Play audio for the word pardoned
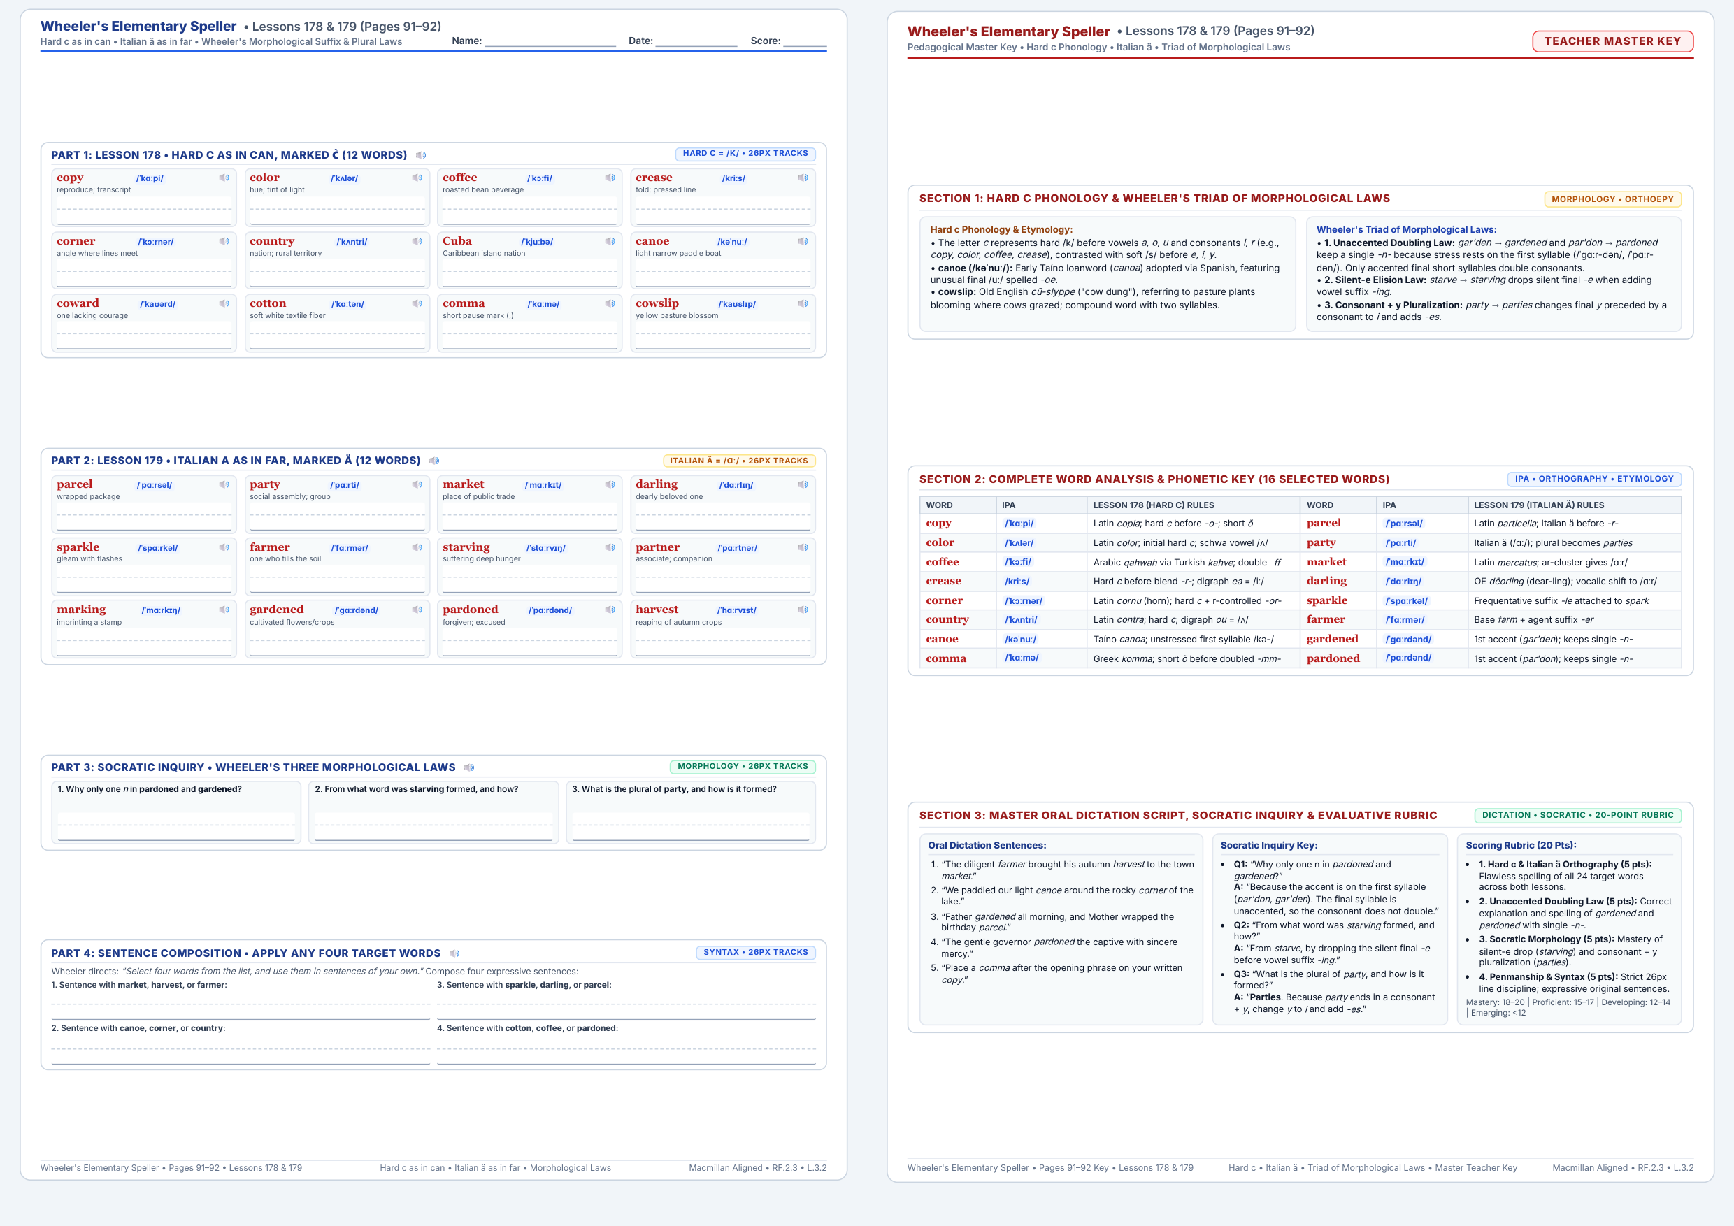 pos(610,610)
